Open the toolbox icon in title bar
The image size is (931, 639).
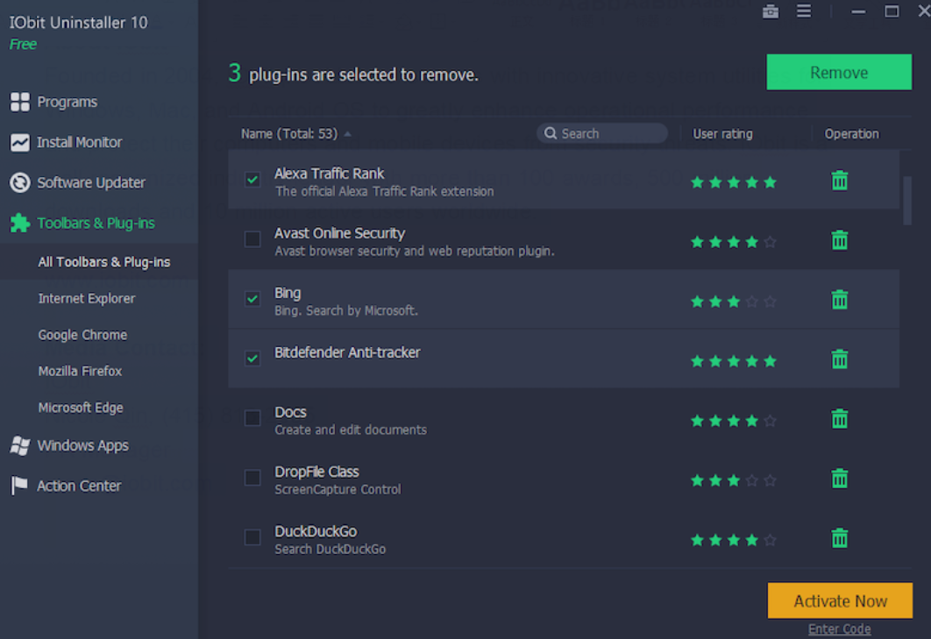[x=771, y=11]
